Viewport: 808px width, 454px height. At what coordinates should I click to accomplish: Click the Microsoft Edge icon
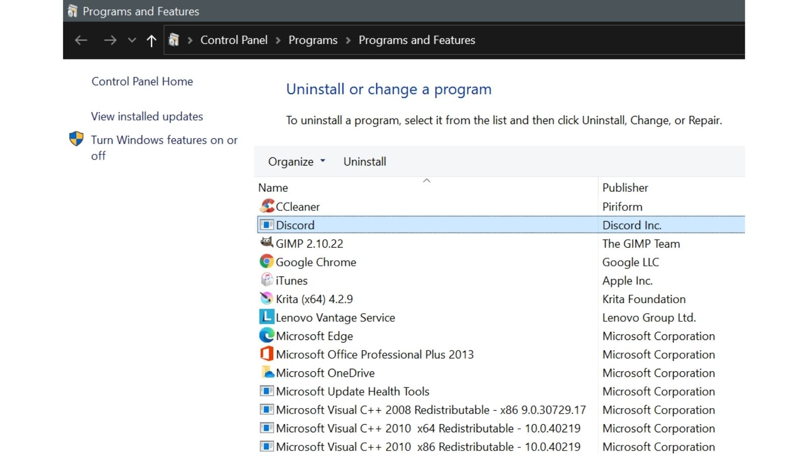pyautogui.click(x=267, y=335)
